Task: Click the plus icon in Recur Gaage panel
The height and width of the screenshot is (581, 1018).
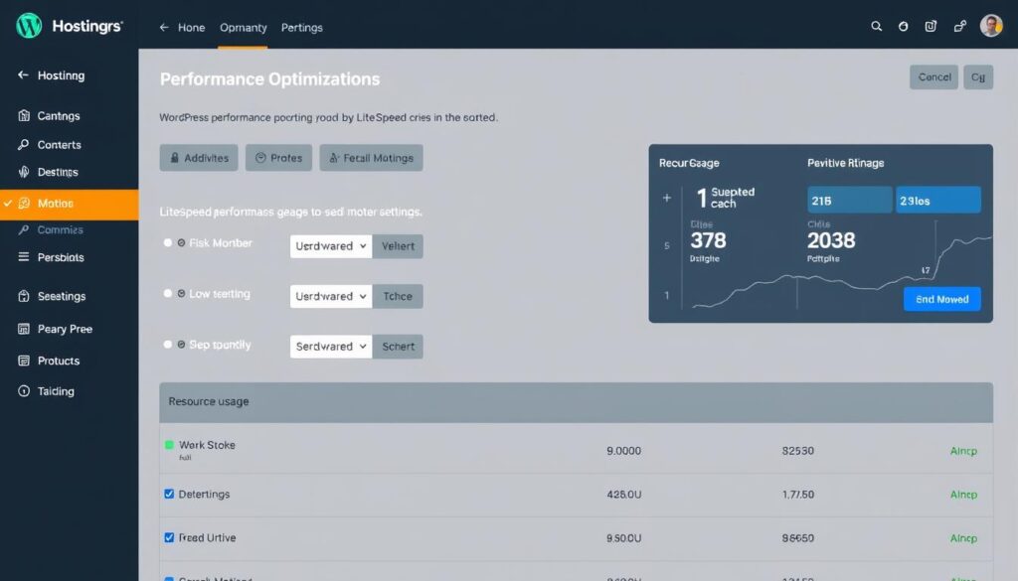Action: pos(667,198)
